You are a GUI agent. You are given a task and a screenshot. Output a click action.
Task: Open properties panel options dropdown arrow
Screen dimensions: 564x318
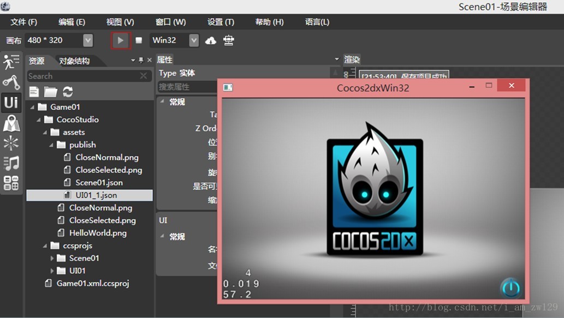click(337, 59)
